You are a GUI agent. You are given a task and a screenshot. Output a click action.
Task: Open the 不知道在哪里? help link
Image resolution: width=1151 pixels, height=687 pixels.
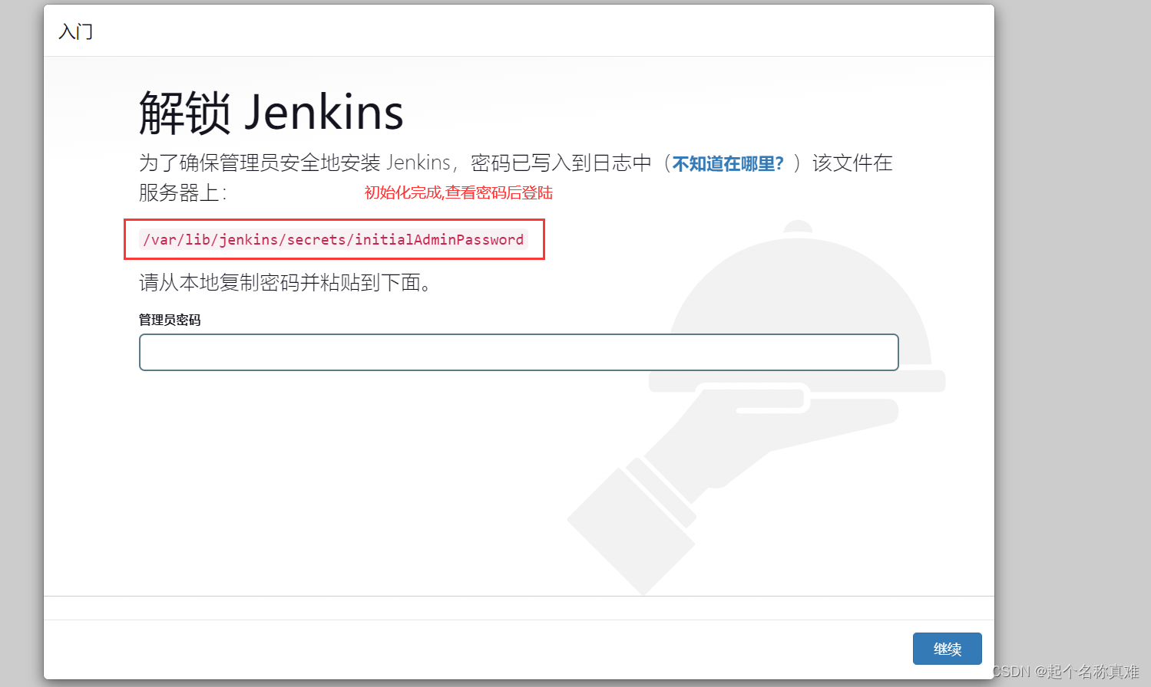coord(728,163)
